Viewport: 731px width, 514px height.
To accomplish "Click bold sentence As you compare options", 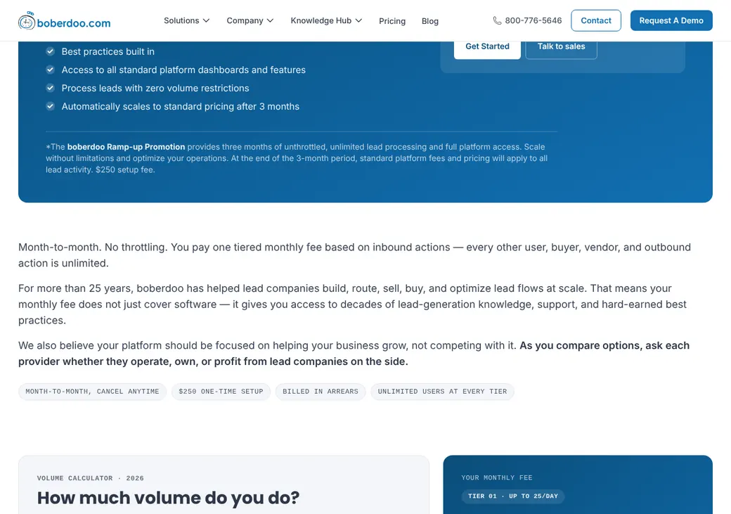I will [x=354, y=353].
